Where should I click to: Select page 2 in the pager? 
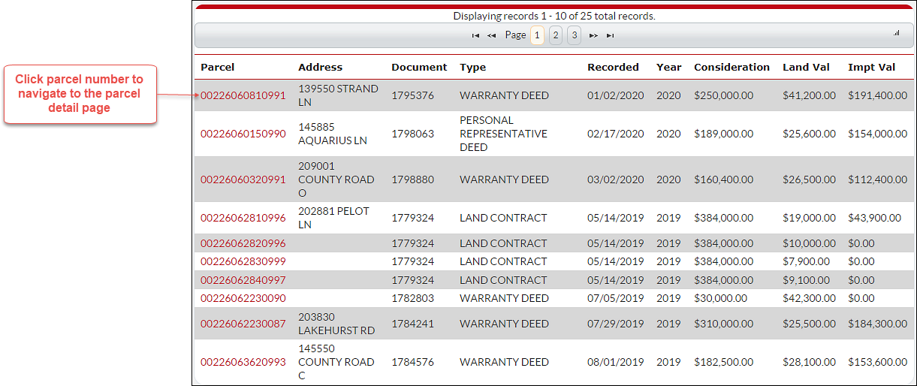(556, 35)
